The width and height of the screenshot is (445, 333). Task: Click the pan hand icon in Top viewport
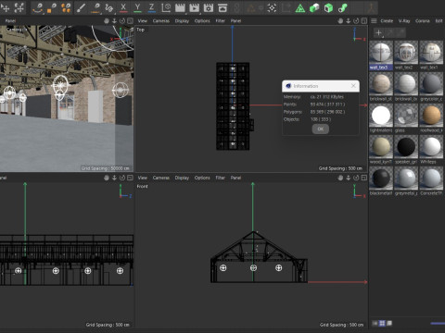click(340, 21)
